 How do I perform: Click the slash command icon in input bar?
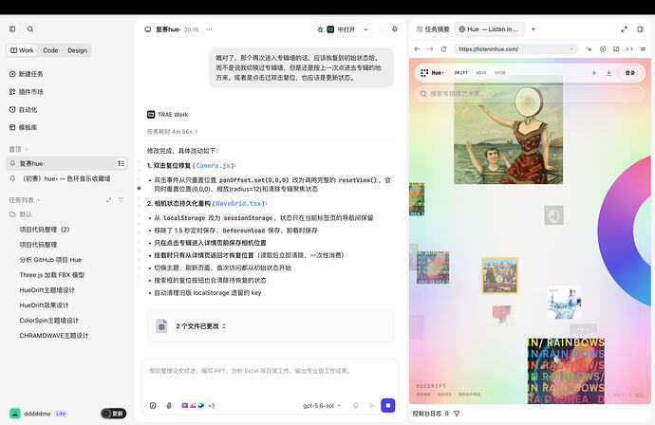[153, 405]
